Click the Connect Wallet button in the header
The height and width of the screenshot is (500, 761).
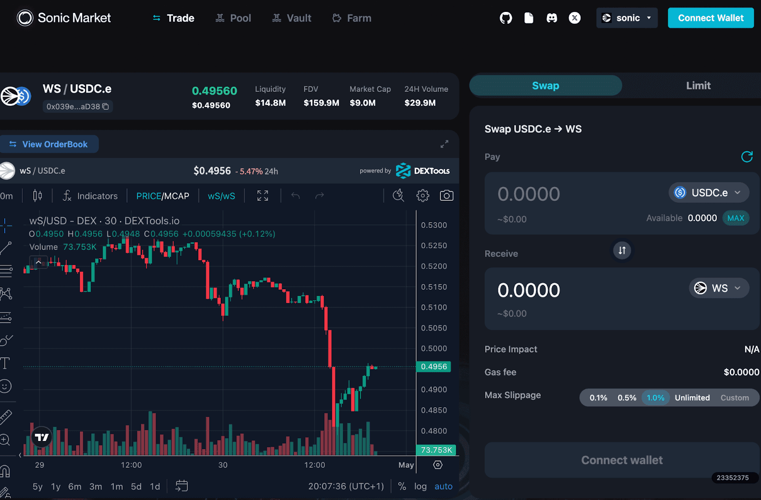[711, 18]
